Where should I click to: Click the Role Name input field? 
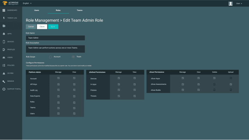[x=55, y=38]
